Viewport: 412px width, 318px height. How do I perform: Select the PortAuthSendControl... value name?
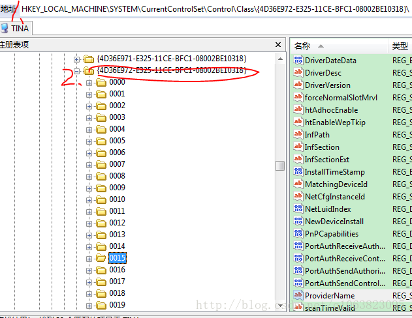click(345, 283)
